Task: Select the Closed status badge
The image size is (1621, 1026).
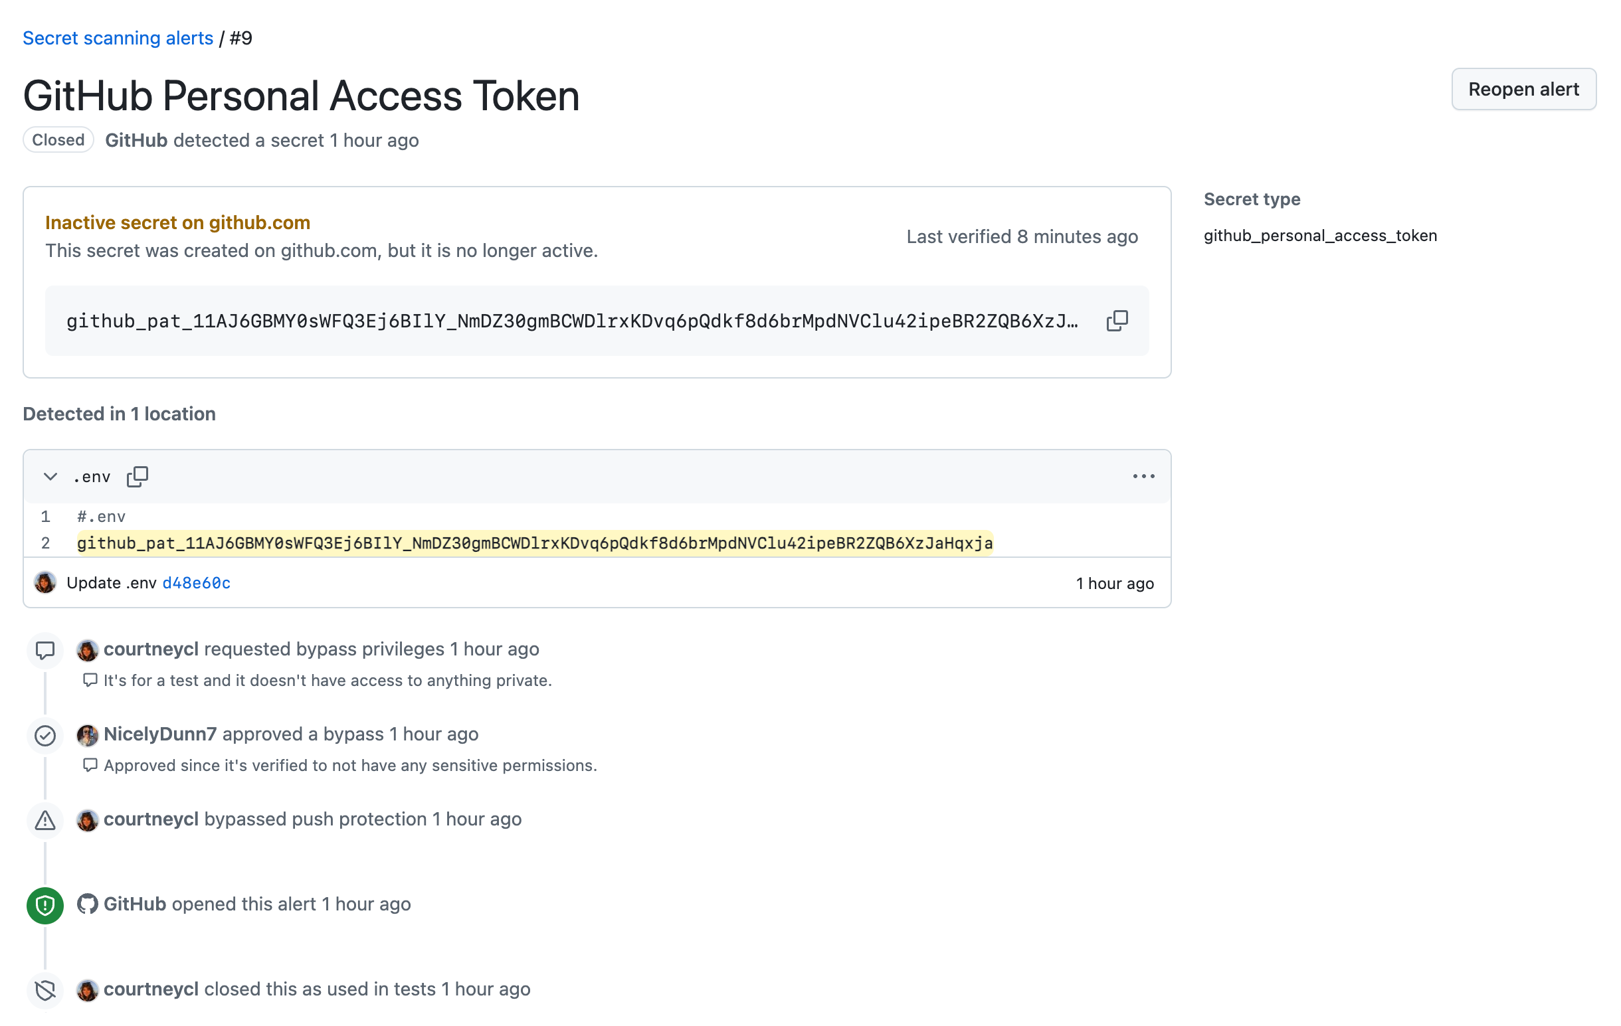Action: pos(56,141)
